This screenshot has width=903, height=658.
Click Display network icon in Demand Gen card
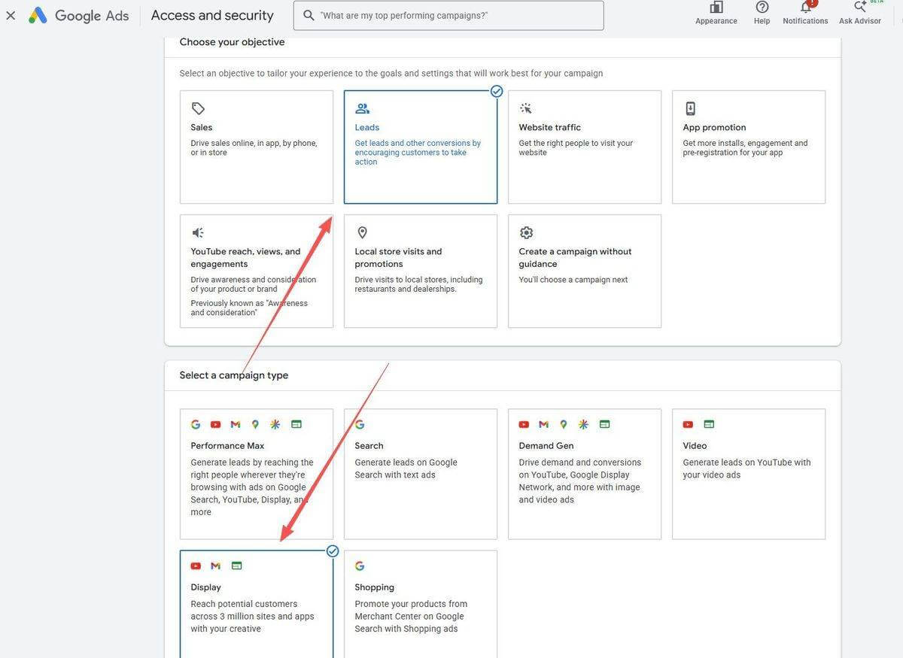tap(604, 424)
